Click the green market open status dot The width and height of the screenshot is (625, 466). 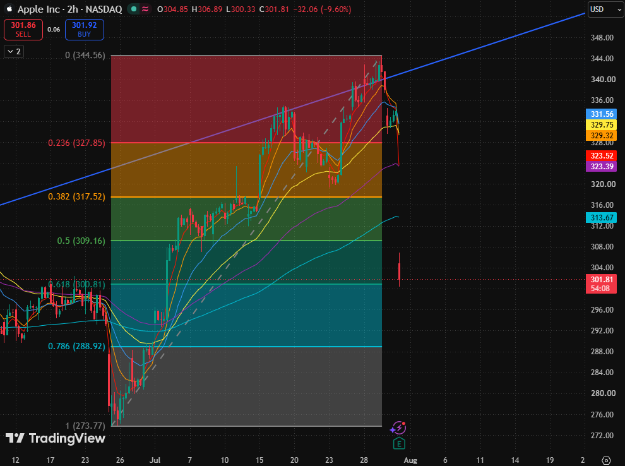[x=134, y=9]
